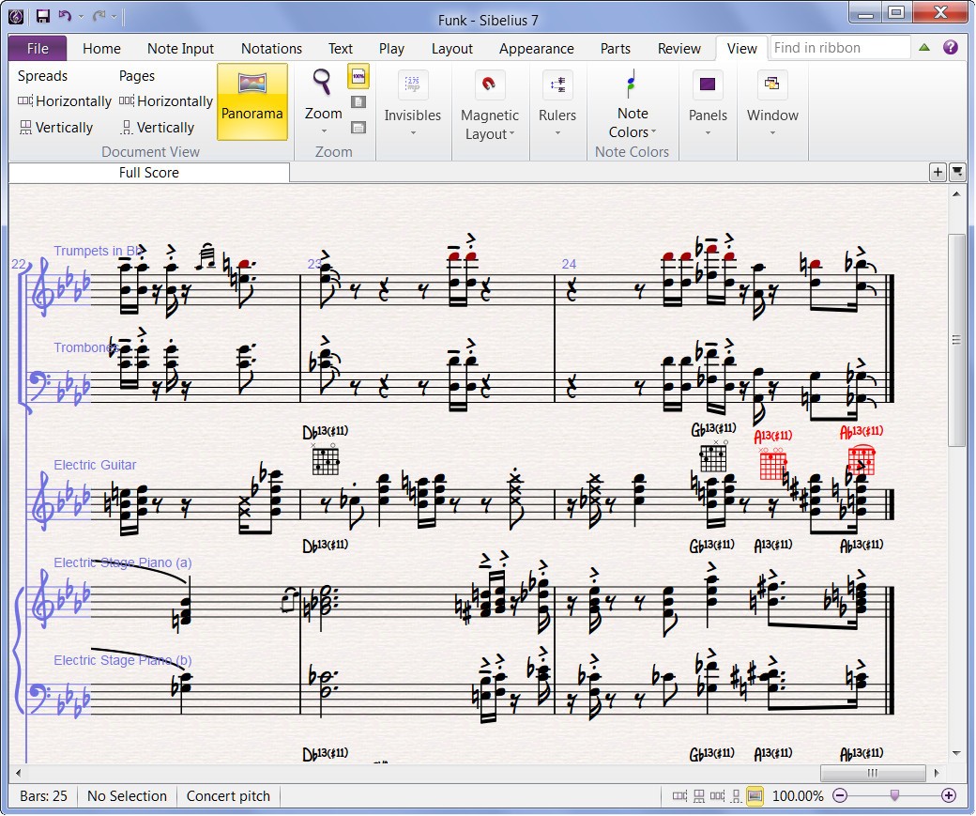The width and height of the screenshot is (976, 816).
Task: Select Spreads Horizontally view
Action: click(x=64, y=100)
